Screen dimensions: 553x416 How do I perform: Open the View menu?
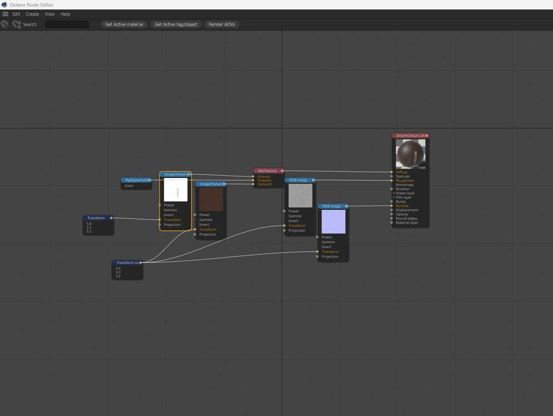click(50, 14)
